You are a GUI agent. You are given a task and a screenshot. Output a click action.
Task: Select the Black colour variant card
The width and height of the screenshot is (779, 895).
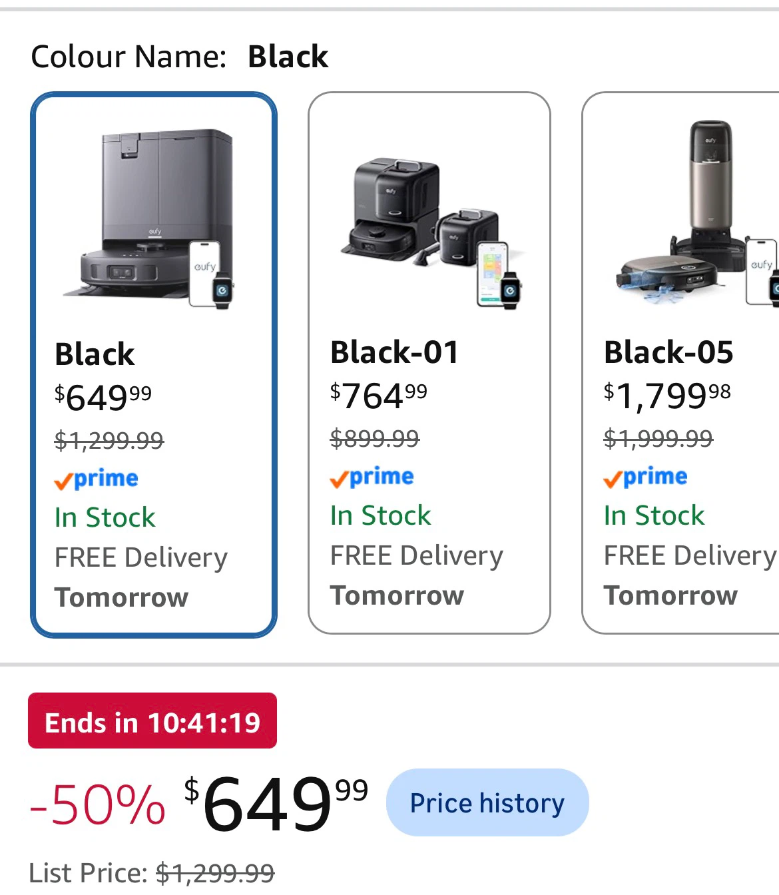(154, 364)
